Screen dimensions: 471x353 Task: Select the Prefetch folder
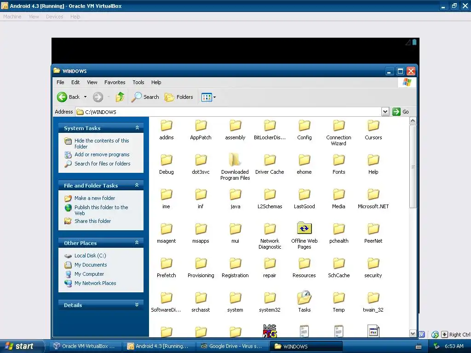click(167, 268)
